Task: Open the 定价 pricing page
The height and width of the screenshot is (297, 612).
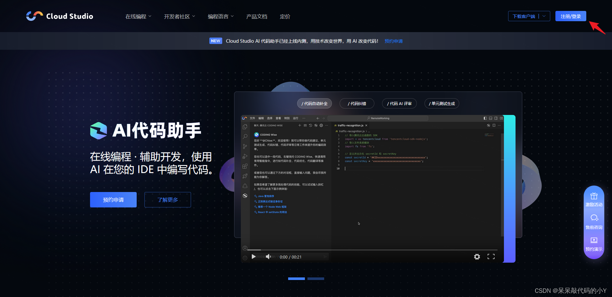Action: [x=285, y=16]
